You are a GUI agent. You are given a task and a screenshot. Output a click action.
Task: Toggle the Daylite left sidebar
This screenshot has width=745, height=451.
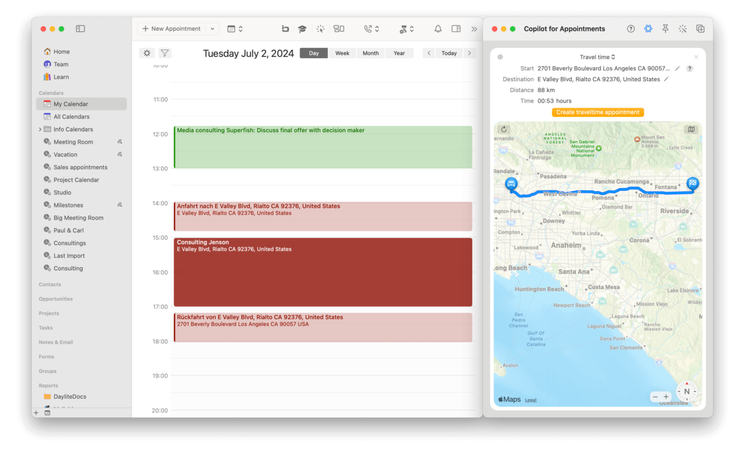[80, 28]
